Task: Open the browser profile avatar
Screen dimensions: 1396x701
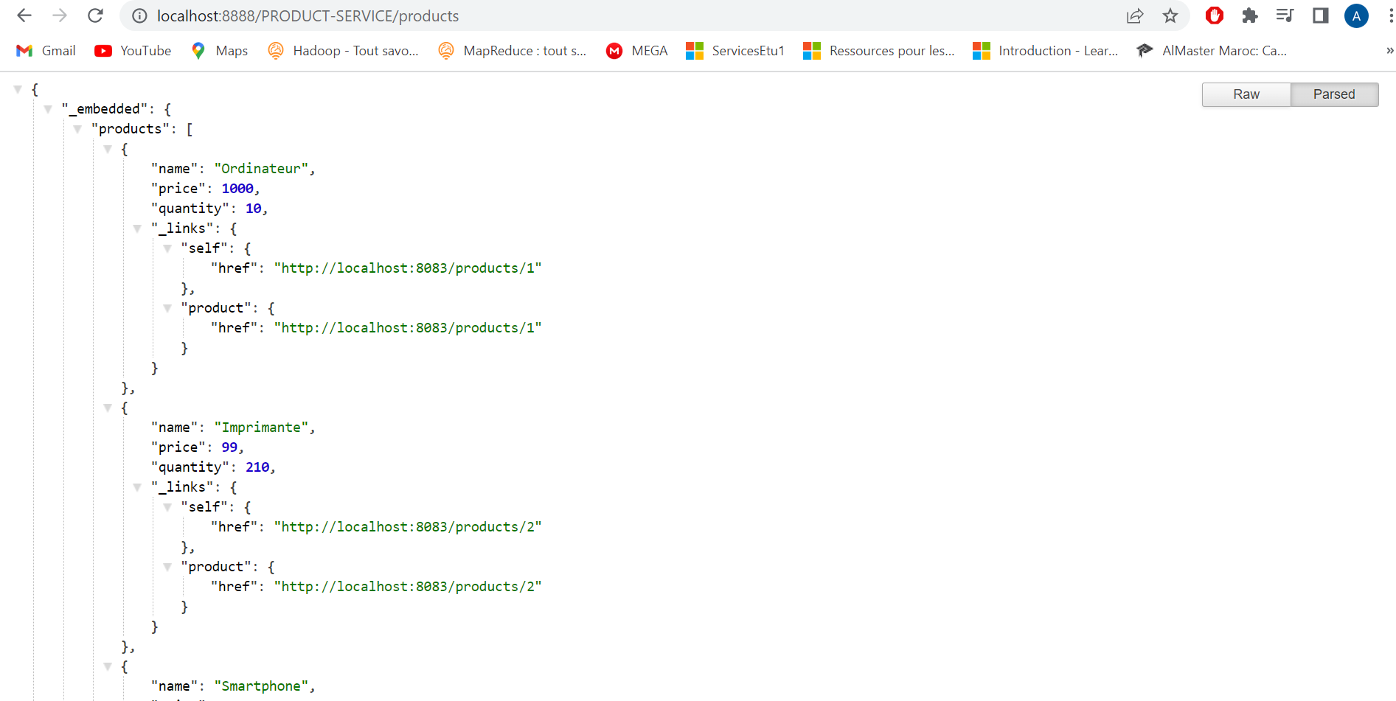Action: (x=1356, y=15)
